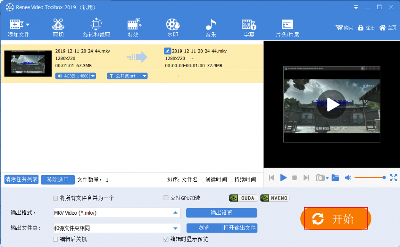Sort the list by 创建时间

pos(216,180)
